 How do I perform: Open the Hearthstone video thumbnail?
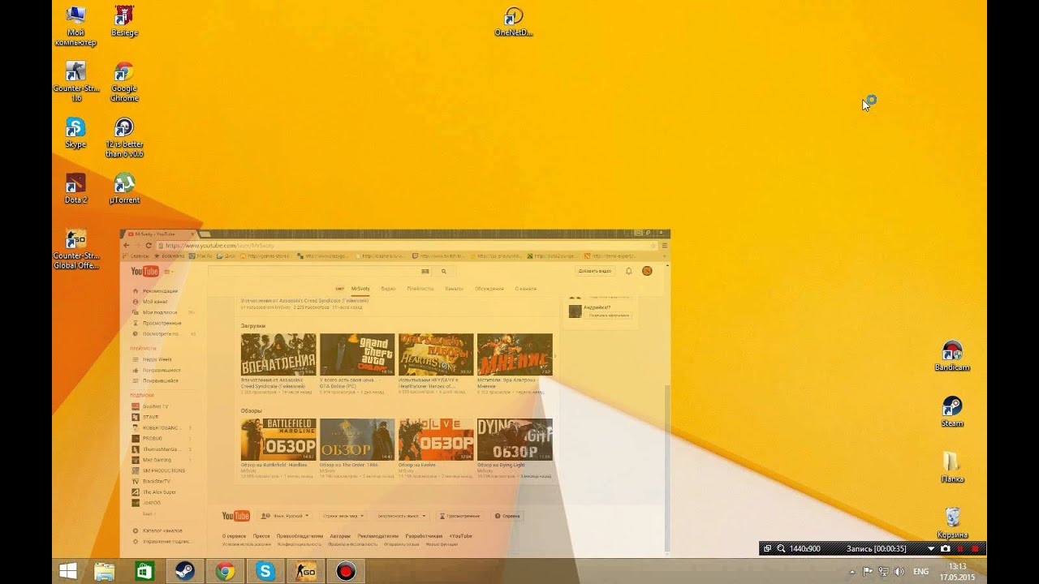pos(436,354)
